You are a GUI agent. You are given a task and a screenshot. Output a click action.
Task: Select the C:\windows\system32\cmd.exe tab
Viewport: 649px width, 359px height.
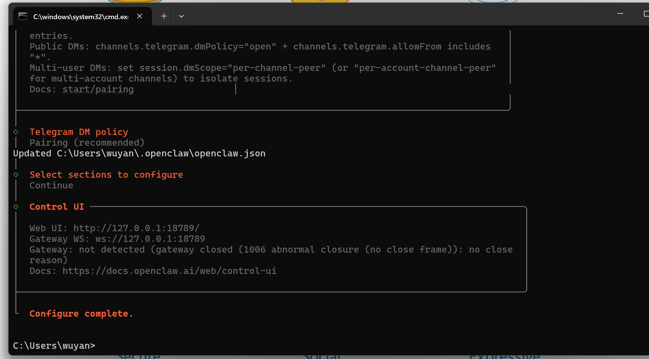80,16
